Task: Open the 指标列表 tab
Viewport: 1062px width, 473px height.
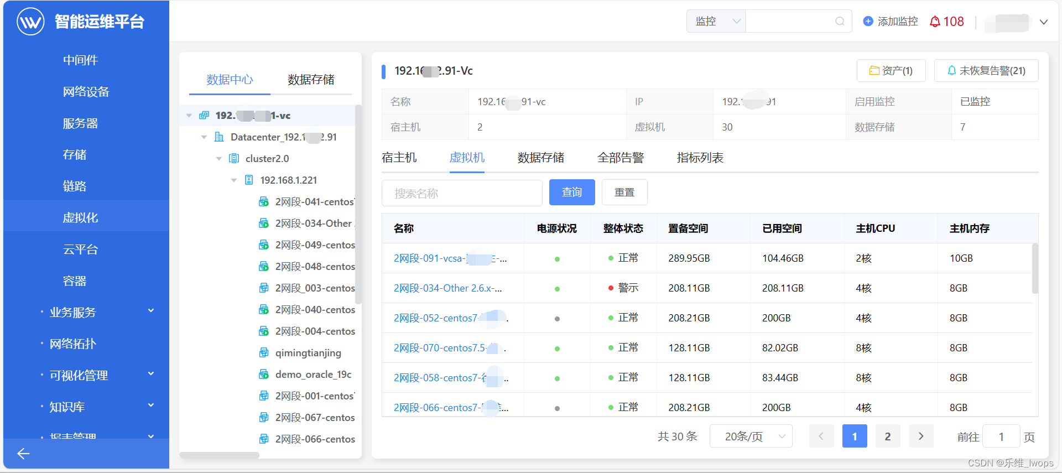Action: [x=700, y=158]
